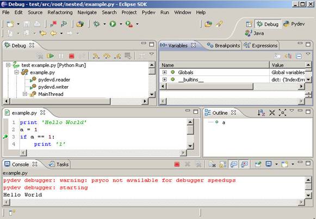Click the Debug view horizontal scrollbar thumb
The image size is (316, 219).
coord(60,101)
